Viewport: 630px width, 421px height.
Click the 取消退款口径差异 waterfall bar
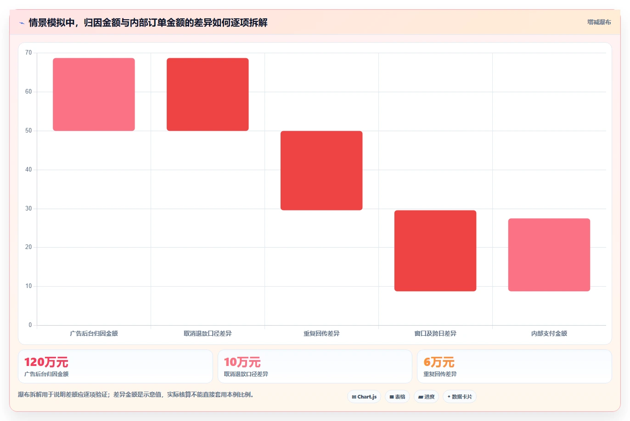point(208,94)
